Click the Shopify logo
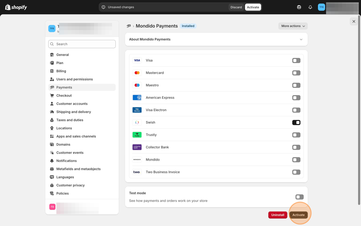The height and width of the screenshot is (226, 361). pyautogui.click(x=16, y=7)
